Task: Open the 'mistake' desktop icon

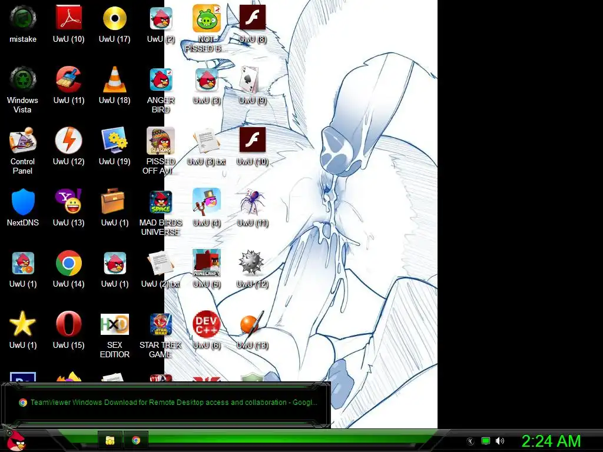Action: (23, 24)
